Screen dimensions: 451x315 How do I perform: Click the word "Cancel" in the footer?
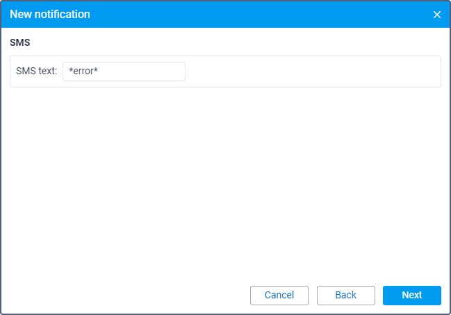(279, 296)
